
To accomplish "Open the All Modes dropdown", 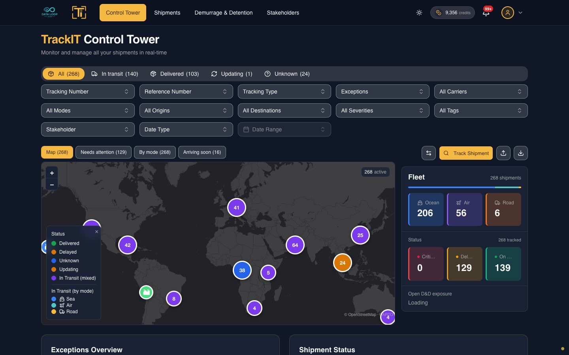I will point(88,110).
